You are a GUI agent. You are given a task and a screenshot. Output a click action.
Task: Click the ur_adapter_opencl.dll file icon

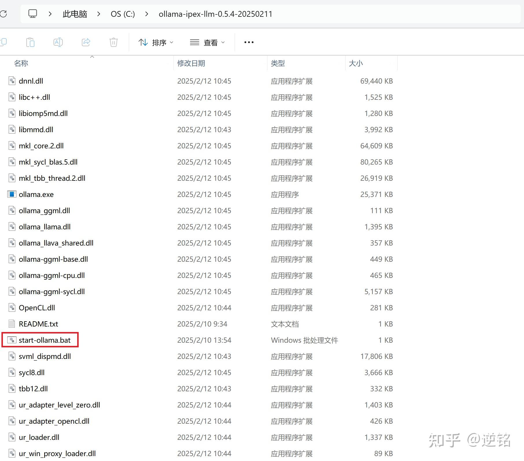pyautogui.click(x=12, y=421)
